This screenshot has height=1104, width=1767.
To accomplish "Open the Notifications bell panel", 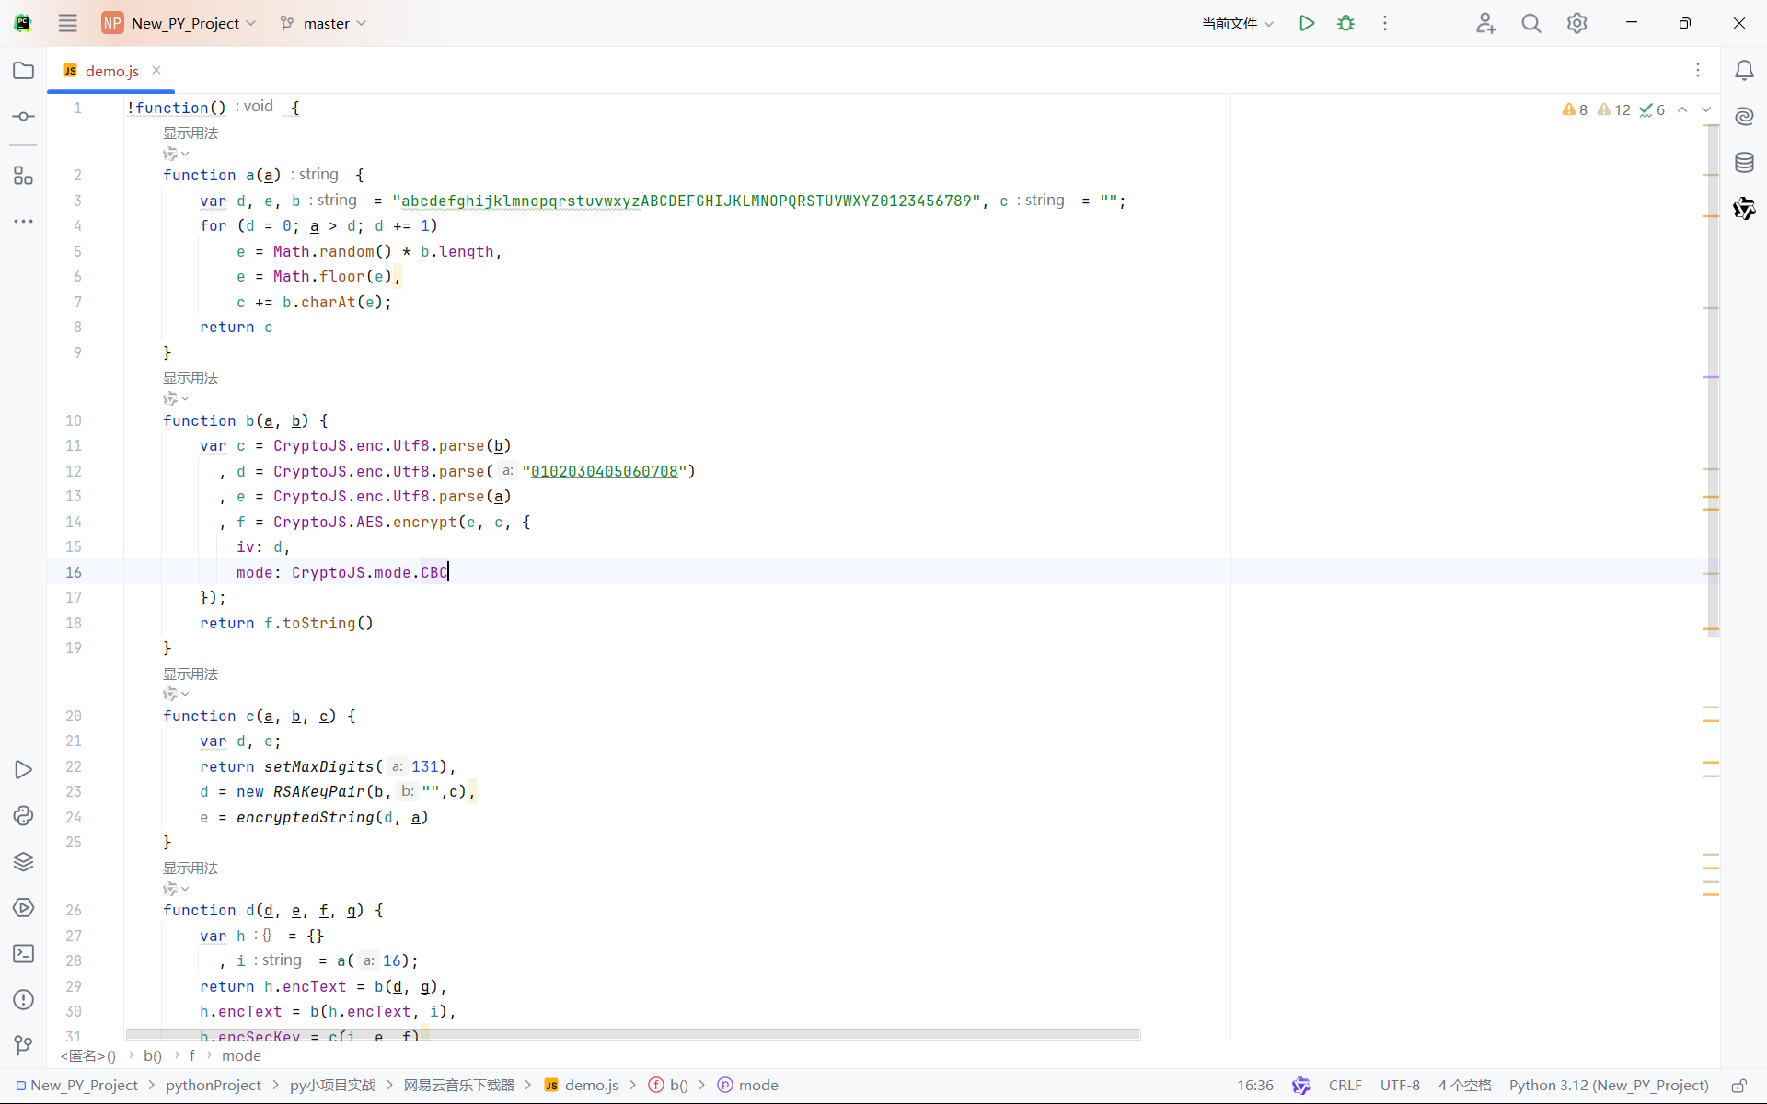I will [x=1744, y=71].
